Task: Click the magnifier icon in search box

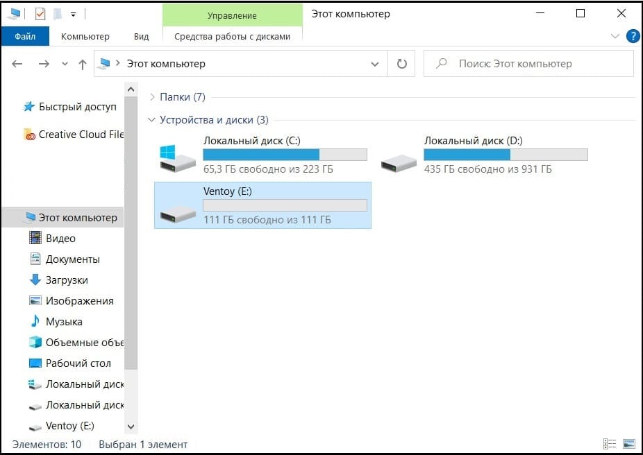Action: pyautogui.click(x=442, y=64)
